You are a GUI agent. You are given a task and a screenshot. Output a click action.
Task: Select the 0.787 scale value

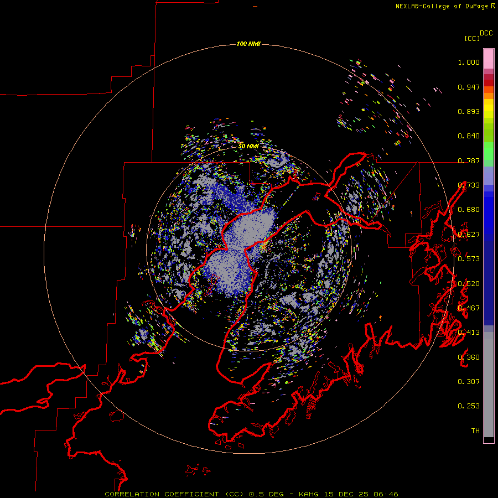tap(469, 160)
